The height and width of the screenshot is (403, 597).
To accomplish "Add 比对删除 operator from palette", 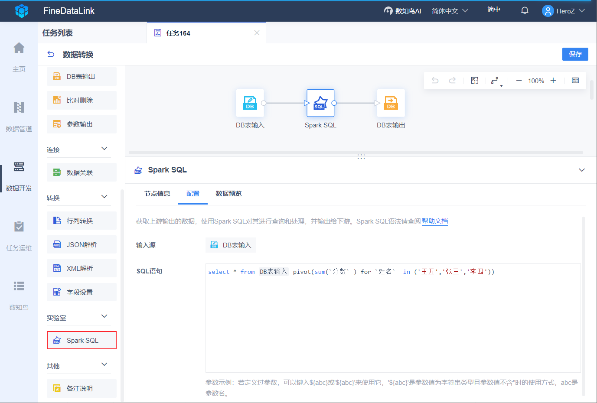I will 82,100.
